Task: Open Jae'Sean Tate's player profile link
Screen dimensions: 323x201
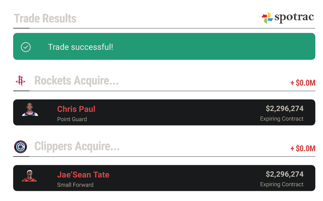Action: [83, 174]
